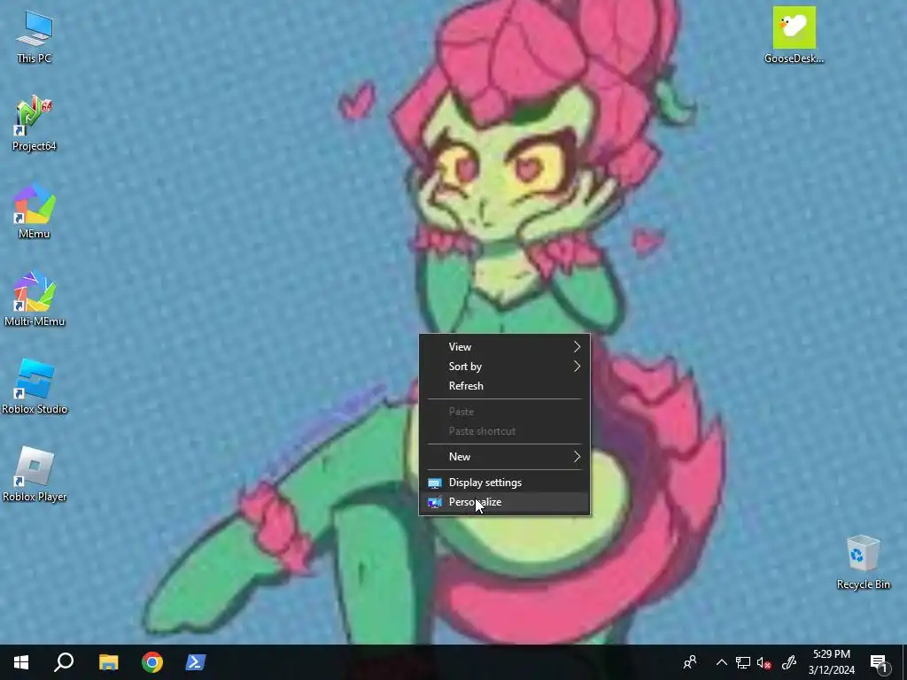Expand the View submenu
This screenshot has height=680, width=907.
(x=504, y=347)
